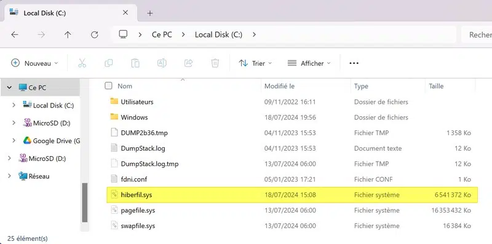Expand the root-level MicroSD (D:) node
This screenshot has width=492, height=244.
[9, 159]
